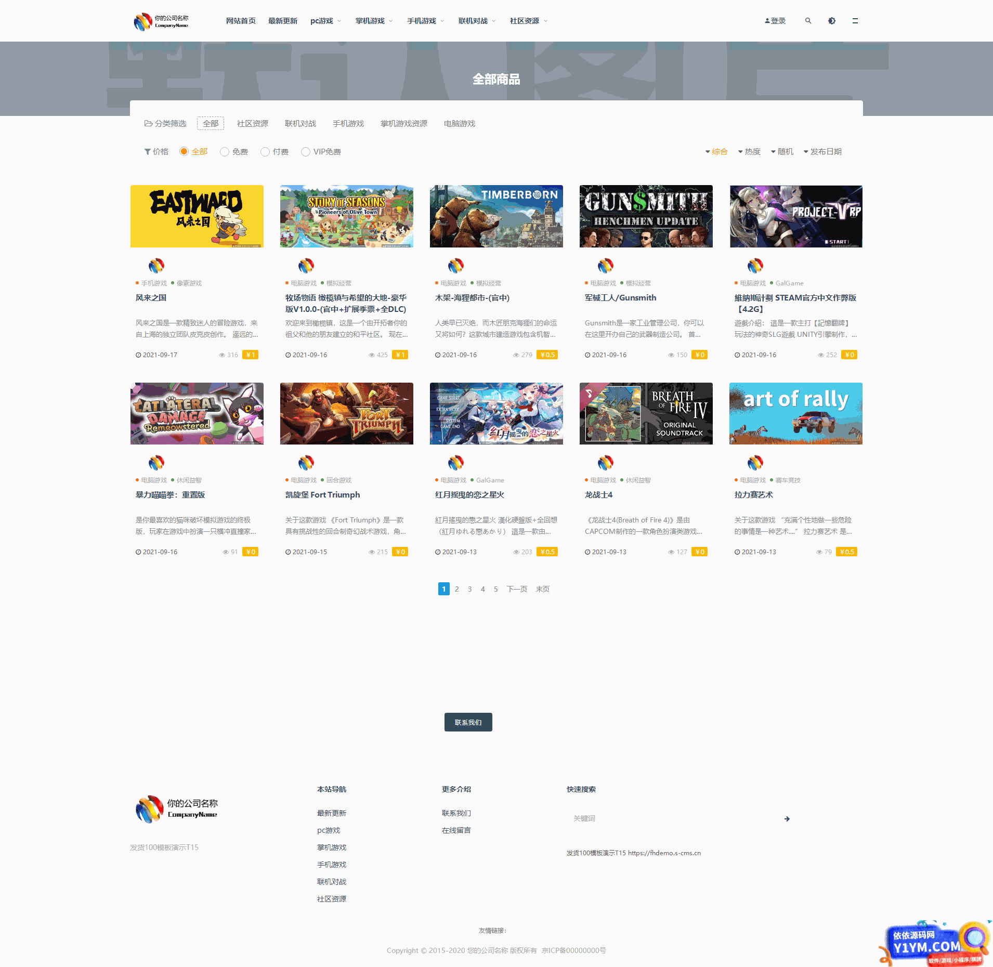
Task: Open the Timberborn thumbnail
Action: [x=497, y=216]
